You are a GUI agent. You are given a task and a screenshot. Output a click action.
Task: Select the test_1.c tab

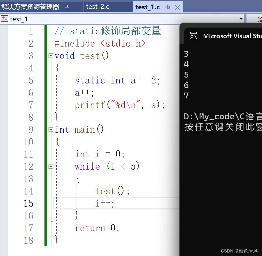coord(147,7)
